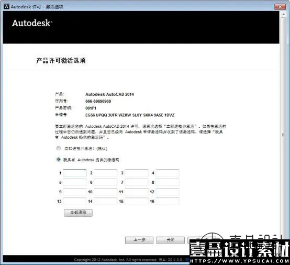Viewport: 290px width, 265px height.
Task: Click activation code field 9
Action: [x=75, y=192]
